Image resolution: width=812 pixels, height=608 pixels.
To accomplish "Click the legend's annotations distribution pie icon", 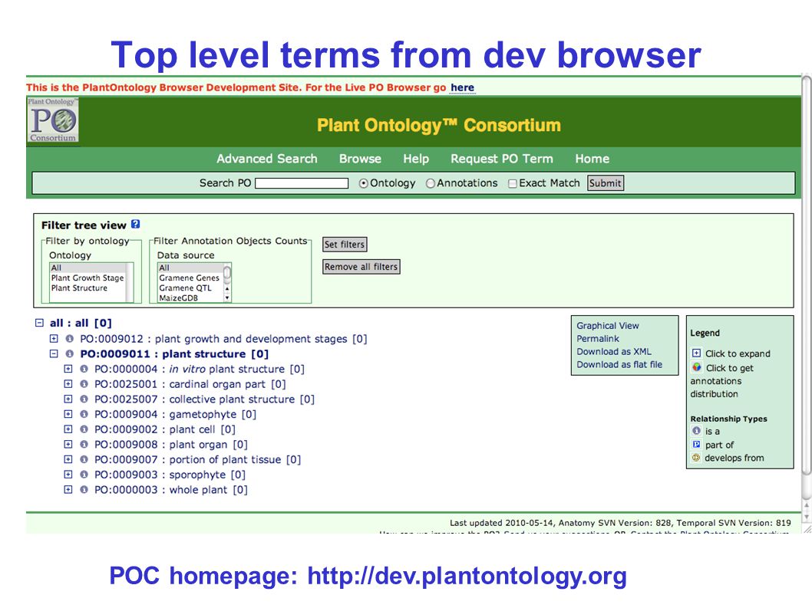I will [x=697, y=366].
